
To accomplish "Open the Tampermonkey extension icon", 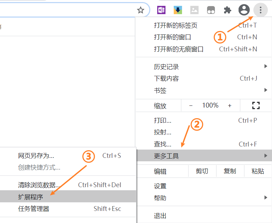I will (211, 10).
